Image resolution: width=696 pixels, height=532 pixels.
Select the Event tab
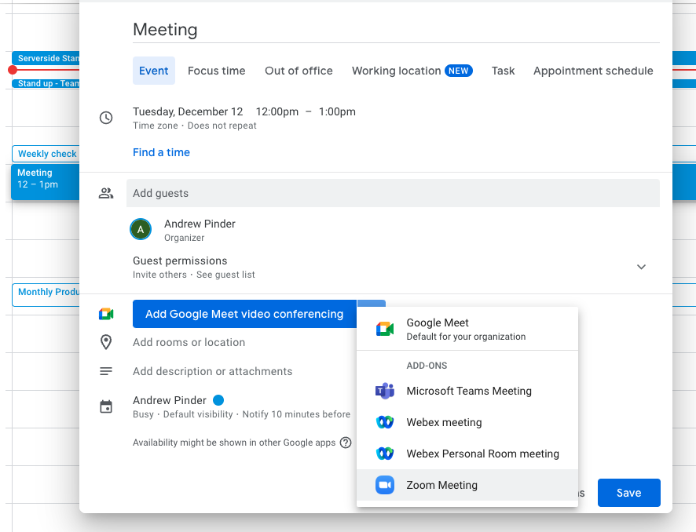(154, 71)
